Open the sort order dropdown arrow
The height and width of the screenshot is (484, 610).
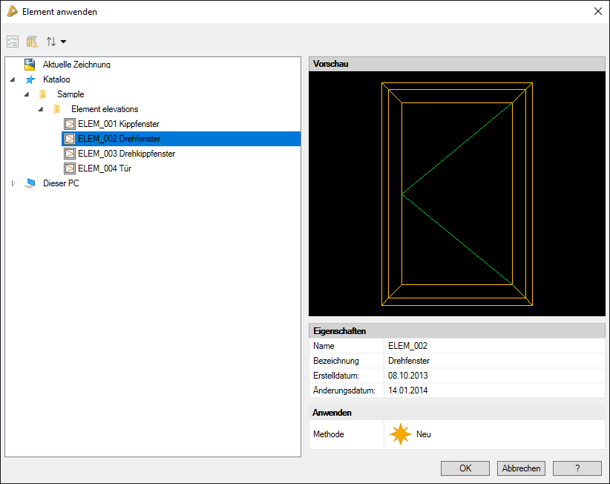click(63, 42)
